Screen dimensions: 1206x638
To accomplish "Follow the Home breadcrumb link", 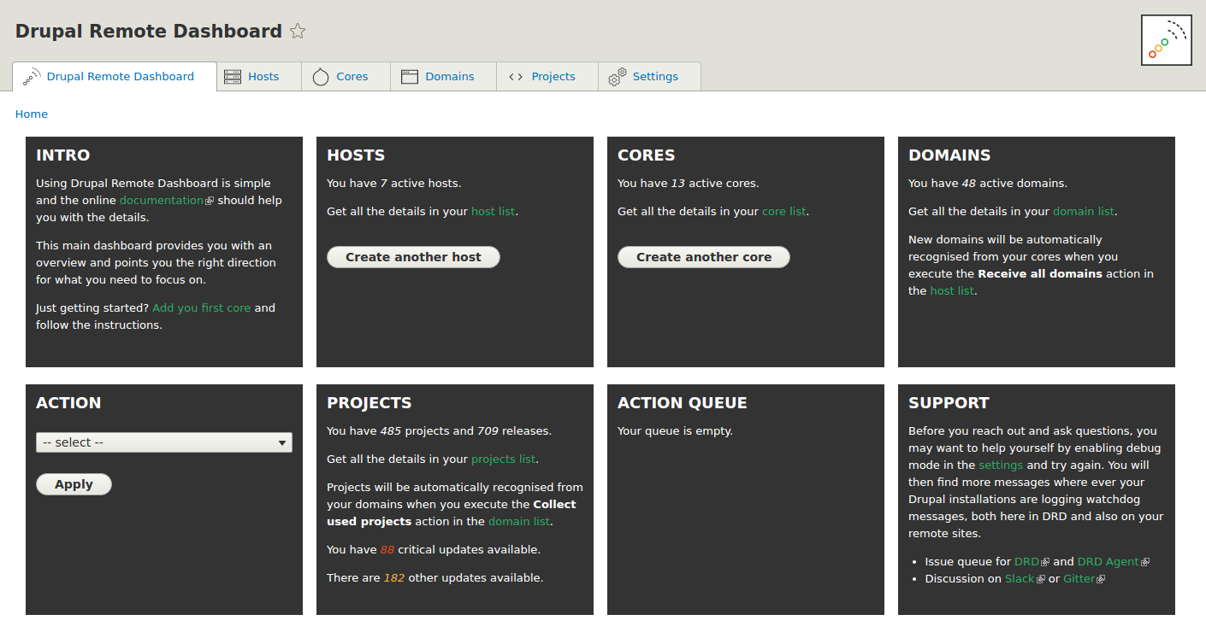I will (32, 114).
